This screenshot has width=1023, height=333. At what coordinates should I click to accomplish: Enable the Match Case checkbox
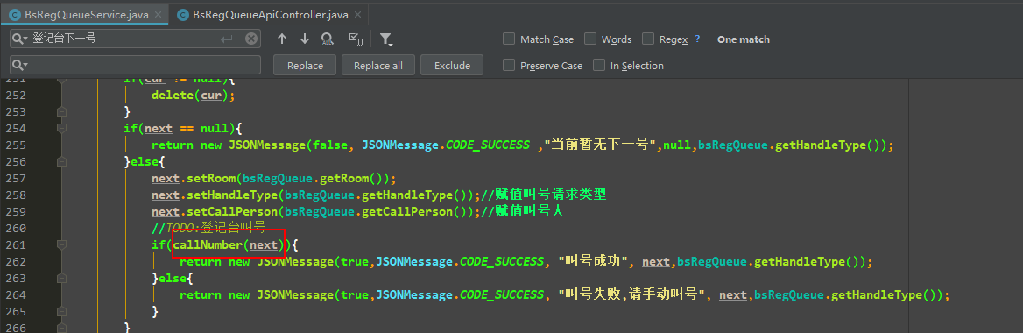pyautogui.click(x=509, y=39)
